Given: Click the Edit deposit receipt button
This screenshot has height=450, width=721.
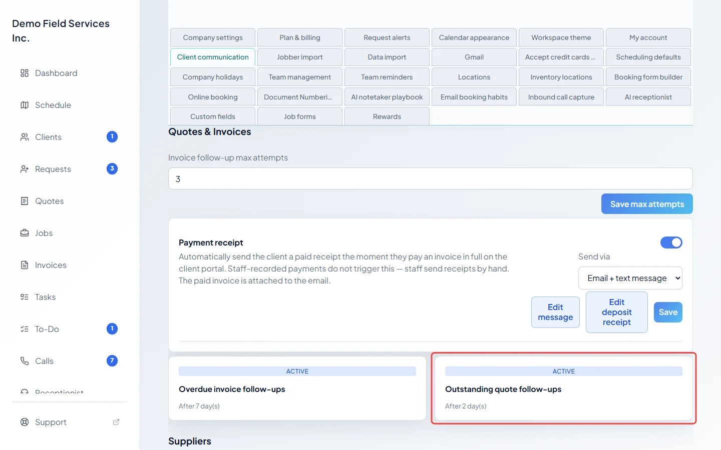Looking at the screenshot, I should pos(617,312).
